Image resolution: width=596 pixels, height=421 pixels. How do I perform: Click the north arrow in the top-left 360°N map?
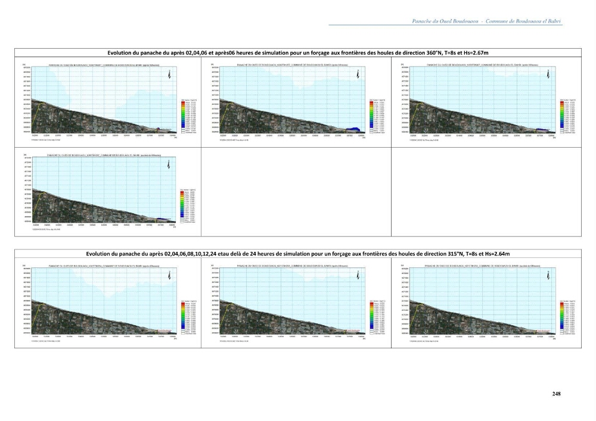169,74
